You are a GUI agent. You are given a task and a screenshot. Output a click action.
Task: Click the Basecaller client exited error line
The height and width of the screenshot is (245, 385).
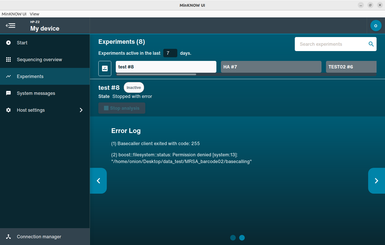pos(155,143)
